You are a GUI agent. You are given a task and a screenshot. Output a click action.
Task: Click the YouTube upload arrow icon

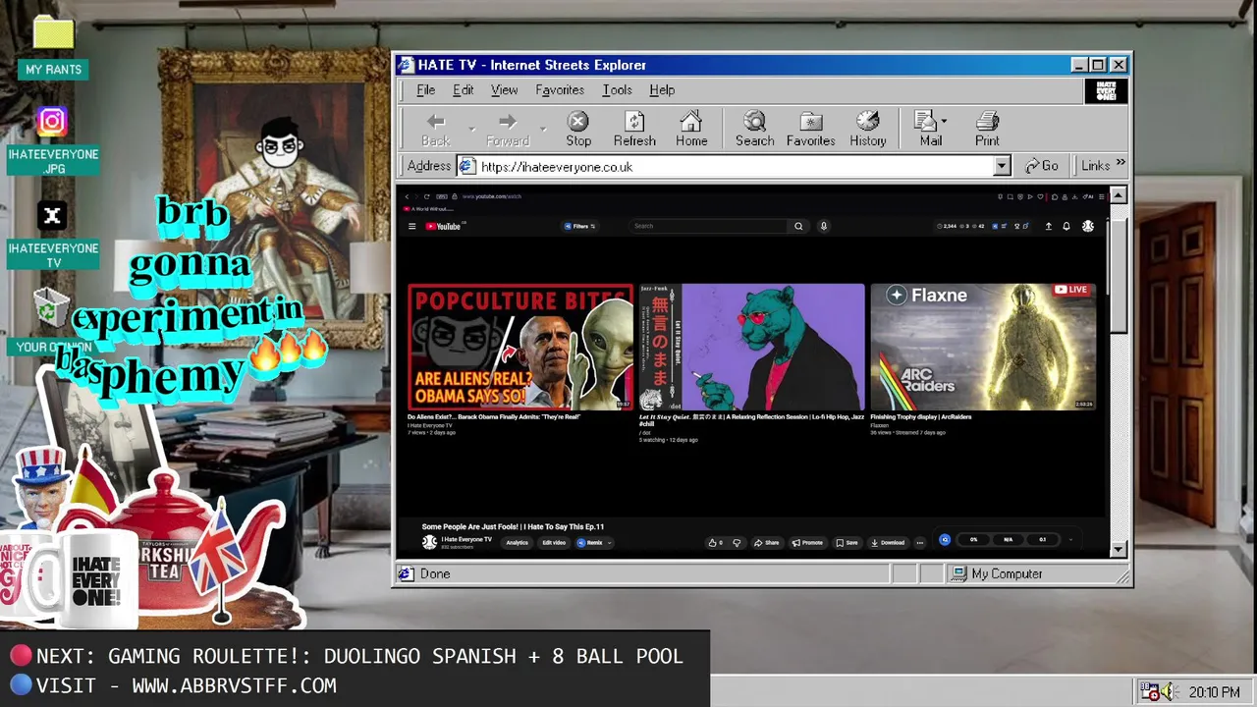[1048, 227]
